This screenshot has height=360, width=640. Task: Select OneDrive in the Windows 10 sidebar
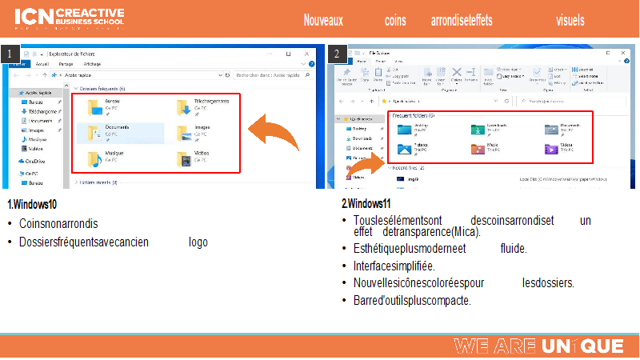click(x=30, y=160)
